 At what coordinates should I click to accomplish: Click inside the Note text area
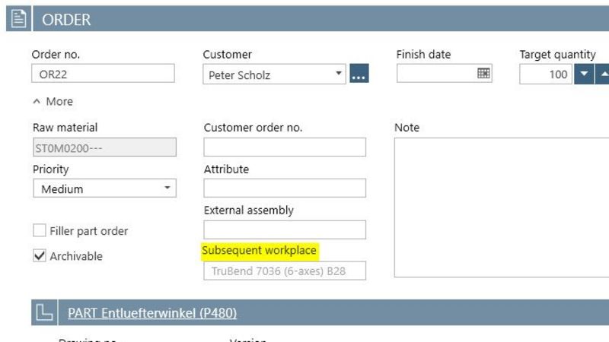(x=501, y=207)
